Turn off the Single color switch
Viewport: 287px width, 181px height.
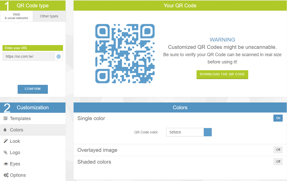278,118
